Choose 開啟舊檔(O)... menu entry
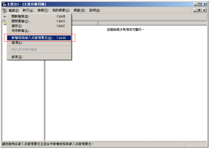Screen dimensions: 209x148 39,21
